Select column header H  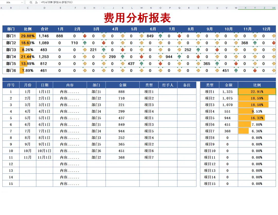click(x=94, y=8)
